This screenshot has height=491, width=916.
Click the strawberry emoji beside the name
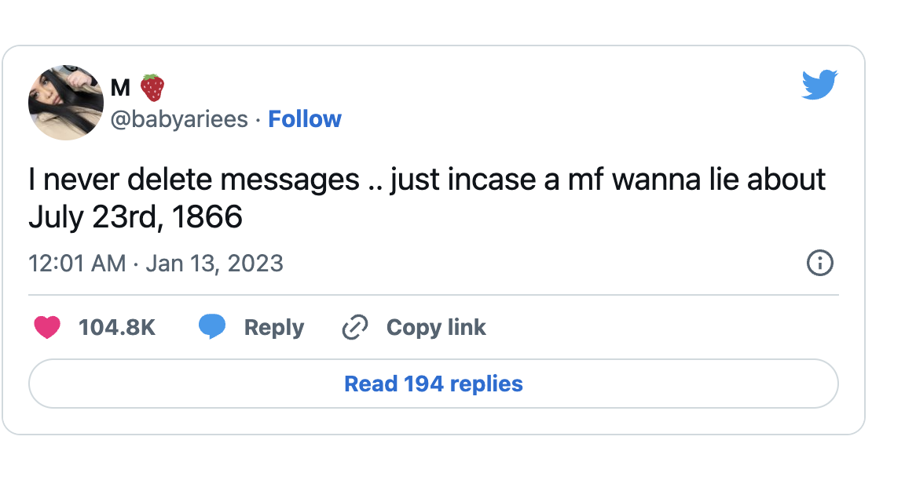click(152, 87)
